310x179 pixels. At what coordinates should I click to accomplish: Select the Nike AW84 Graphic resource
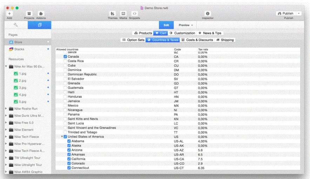click(28, 172)
